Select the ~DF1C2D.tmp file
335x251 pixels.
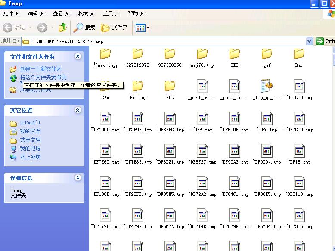click(x=299, y=90)
